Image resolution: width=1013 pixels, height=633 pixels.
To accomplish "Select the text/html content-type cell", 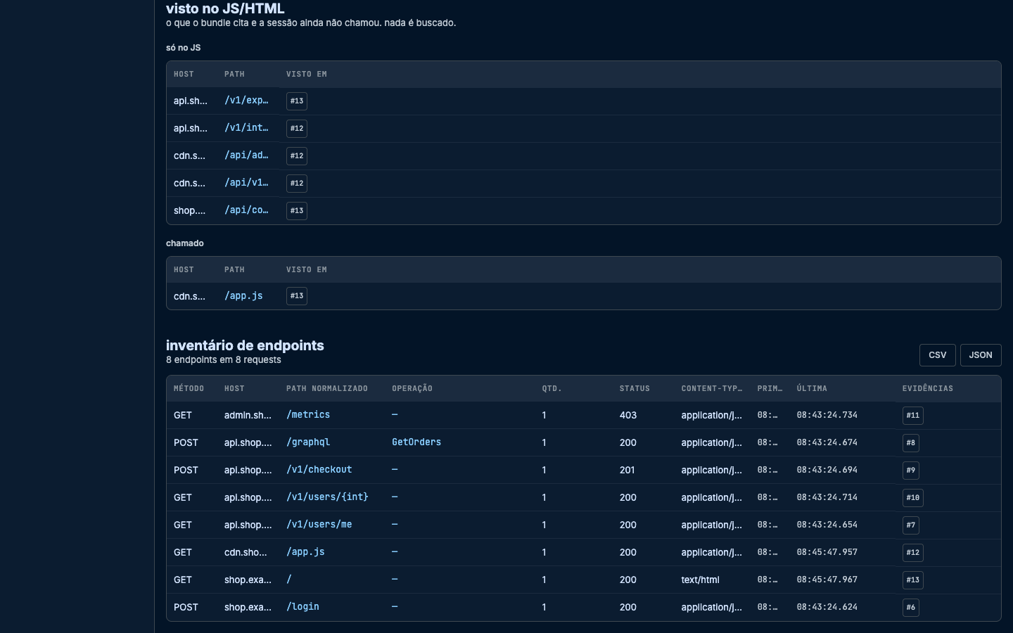I will 700,580.
